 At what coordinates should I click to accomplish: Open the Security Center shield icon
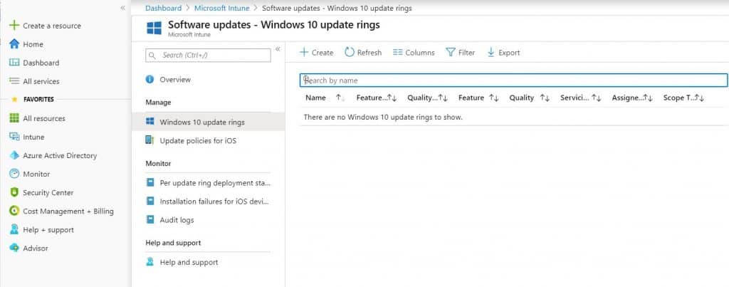coord(14,192)
